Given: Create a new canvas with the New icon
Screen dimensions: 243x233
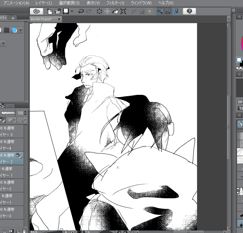Looking at the screenshot, I should tap(50, 11).
